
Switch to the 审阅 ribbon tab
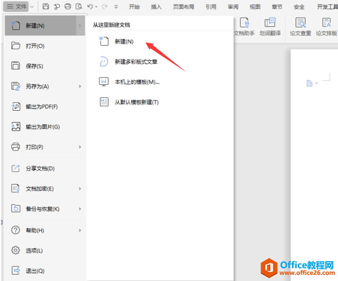coord(233,7)
